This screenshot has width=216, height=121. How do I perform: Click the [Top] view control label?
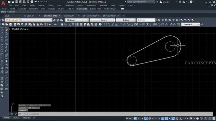tap(14, 29)
